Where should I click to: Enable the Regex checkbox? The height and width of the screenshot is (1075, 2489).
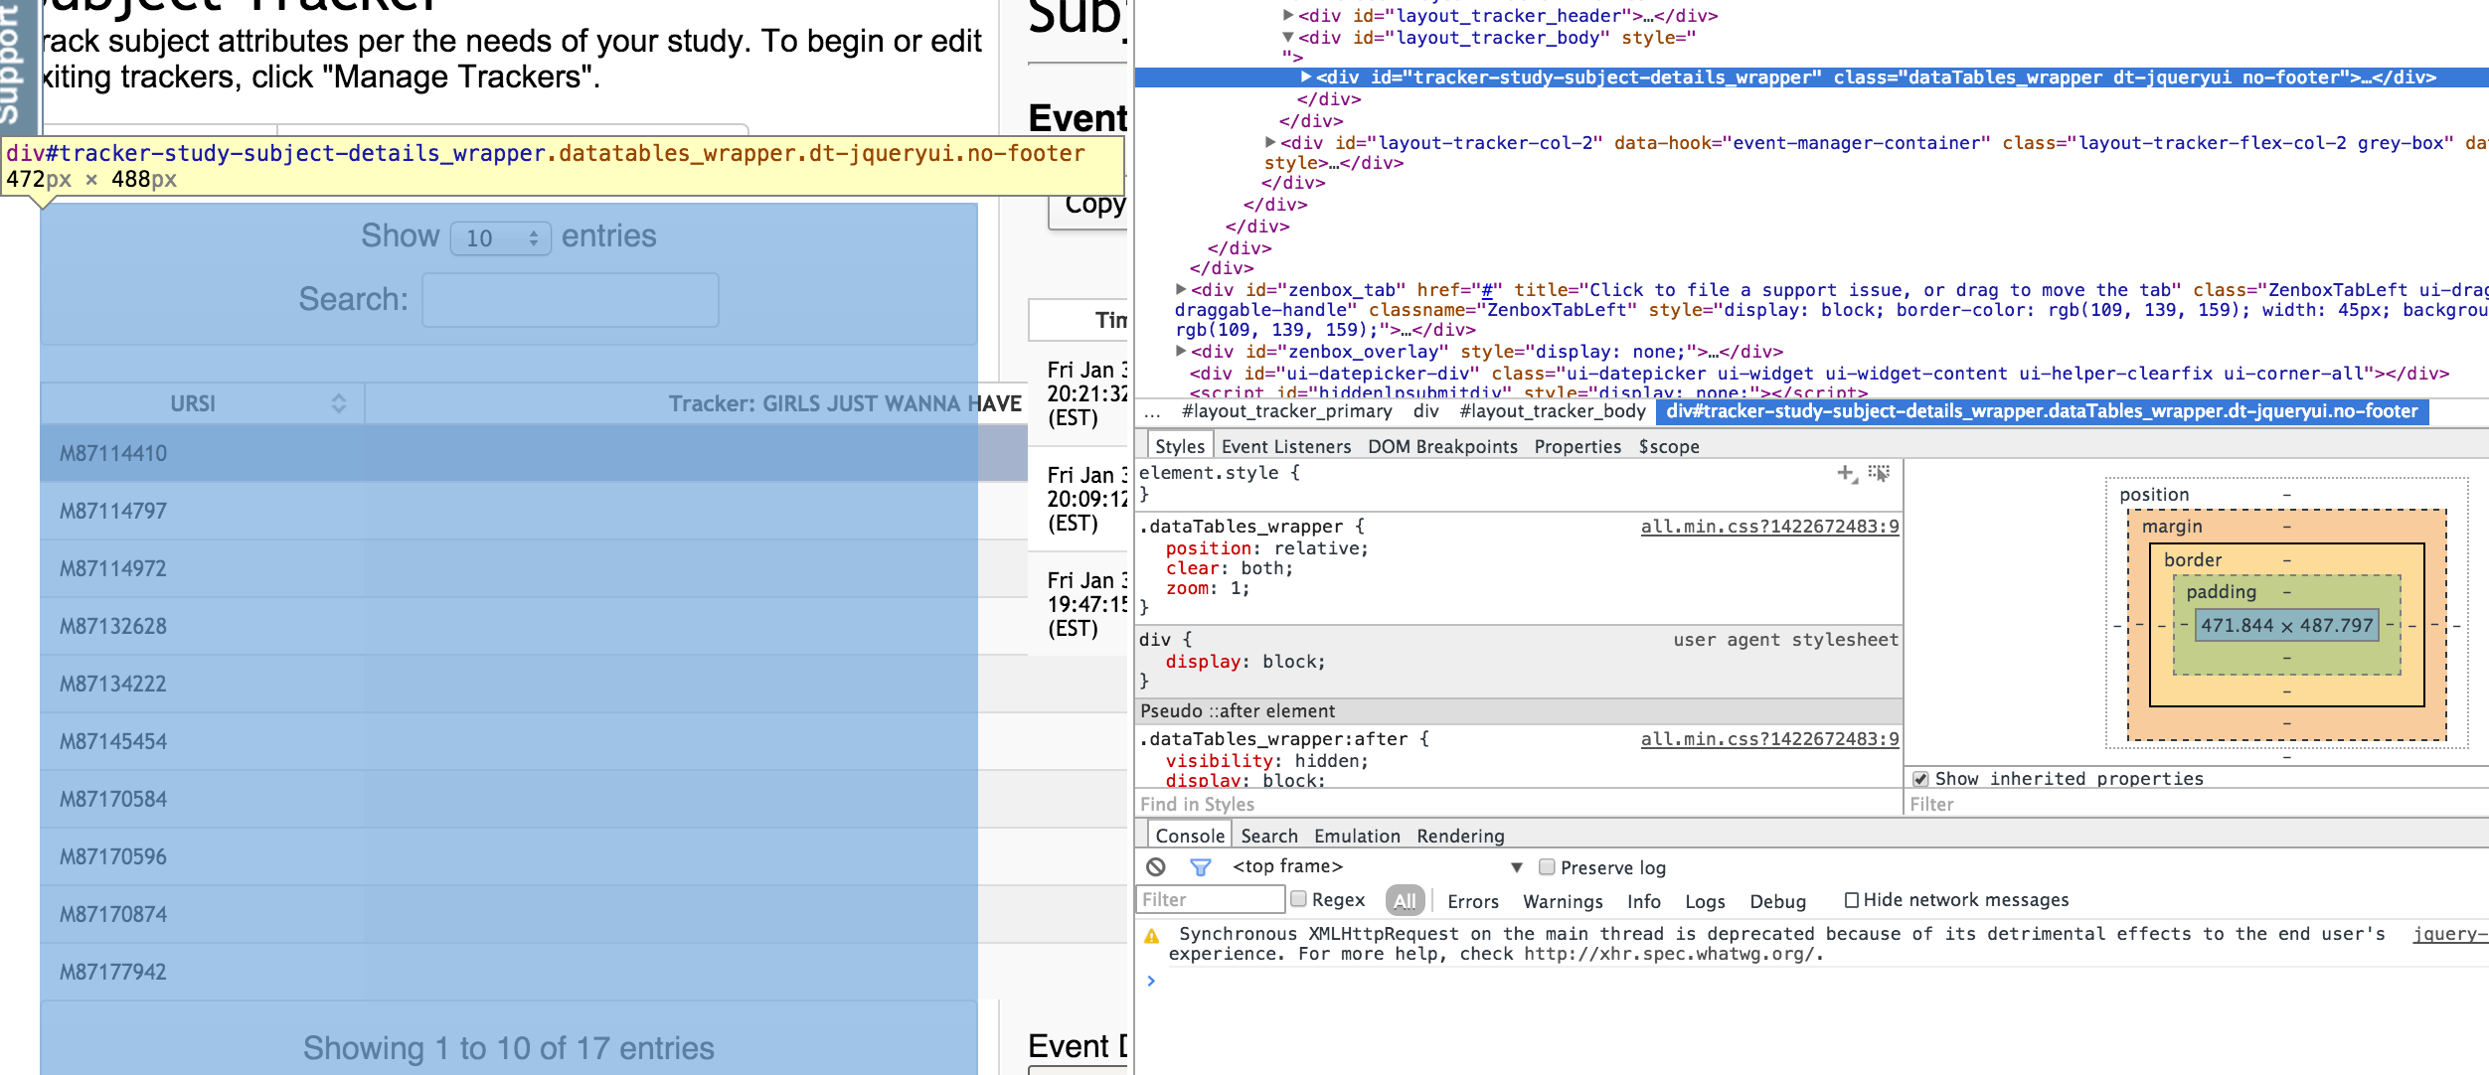coord(1298,899)
